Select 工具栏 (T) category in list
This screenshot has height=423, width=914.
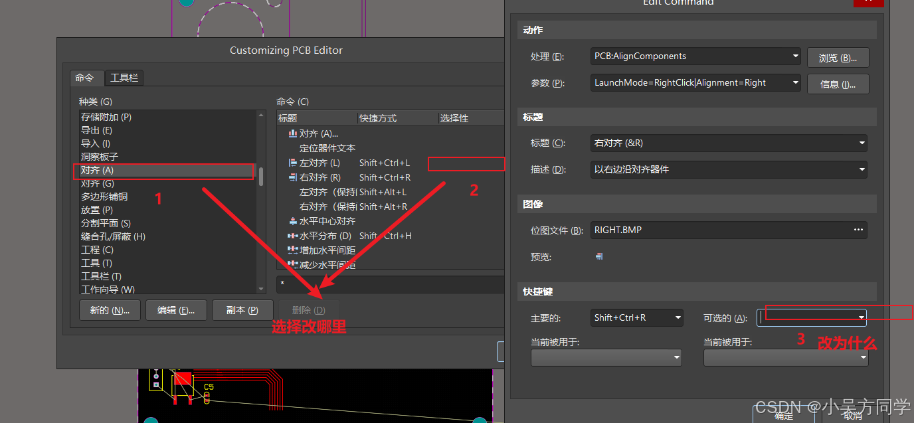pos(167,276)
